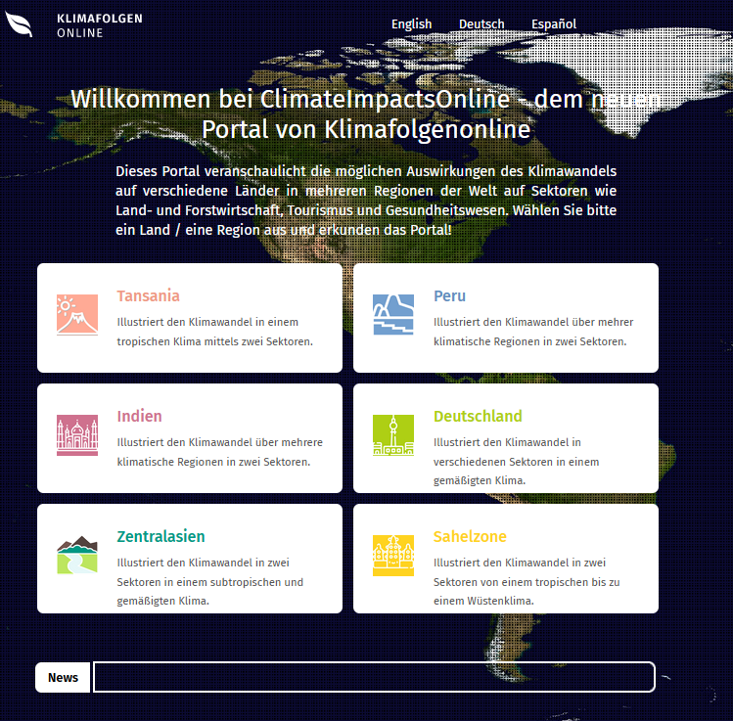The image size is (733, 721).
Task: Switch language to English
Action: click(411, 24)
